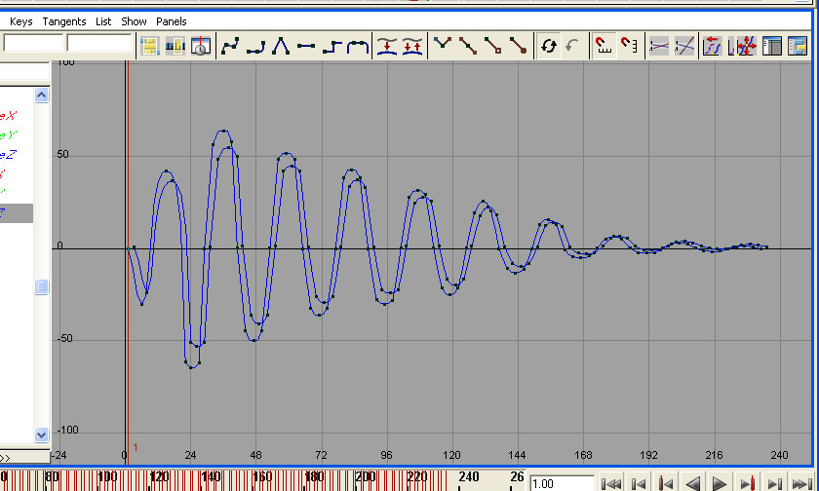Viewport: 819px width, 491px height.
Task: Jump to previous keyframe
Action: point(666,484)
